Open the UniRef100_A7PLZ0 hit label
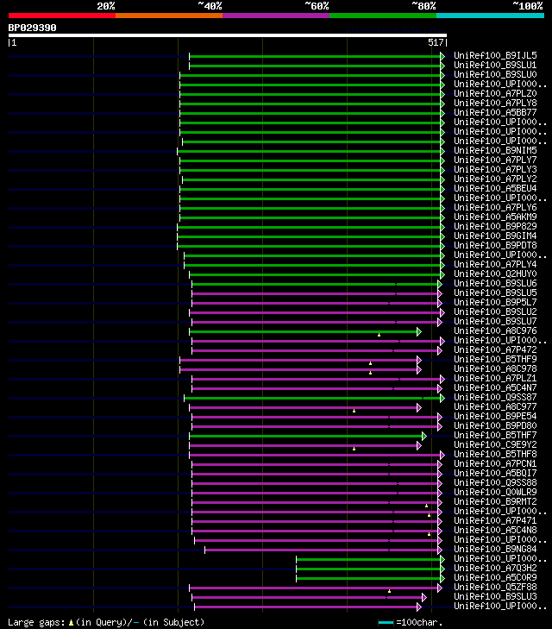The width and height of the screenshot is (552, 629). click(495, 93)
